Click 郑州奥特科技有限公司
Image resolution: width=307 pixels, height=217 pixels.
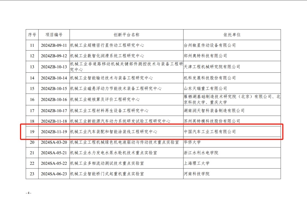click(205, 56)
